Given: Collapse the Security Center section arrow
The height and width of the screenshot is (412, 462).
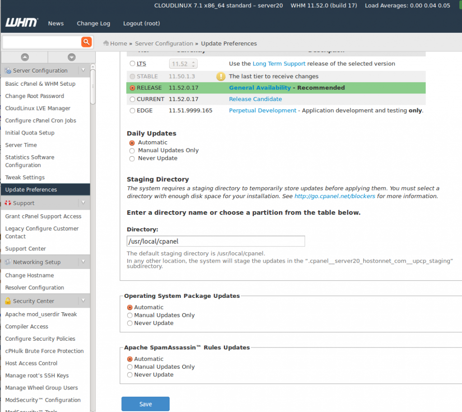Looking at the screenshot, I should 83,300.
